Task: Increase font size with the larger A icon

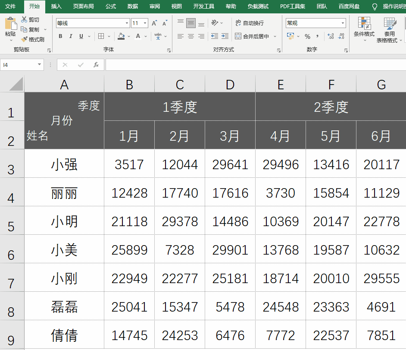Action: click(154, 23)
